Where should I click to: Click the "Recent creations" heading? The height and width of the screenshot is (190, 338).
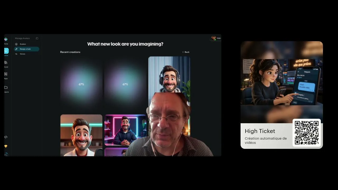pyautogui.click(x=70, y=52)
